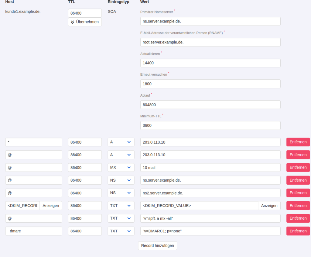Click host @ field of the SPF row
Image resolution: width=311 pixels, height=257 pixels.
point(34,218)
